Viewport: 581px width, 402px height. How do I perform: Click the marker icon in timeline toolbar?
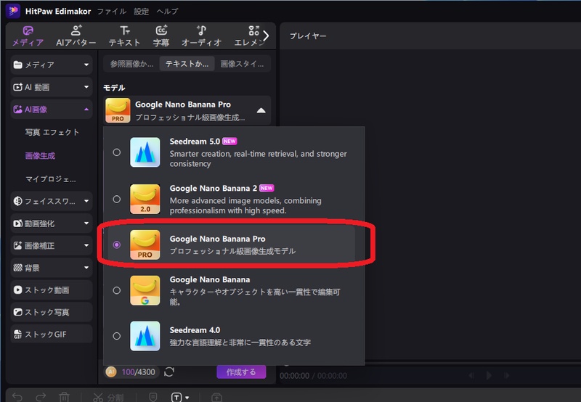click(x=153, y=397)
